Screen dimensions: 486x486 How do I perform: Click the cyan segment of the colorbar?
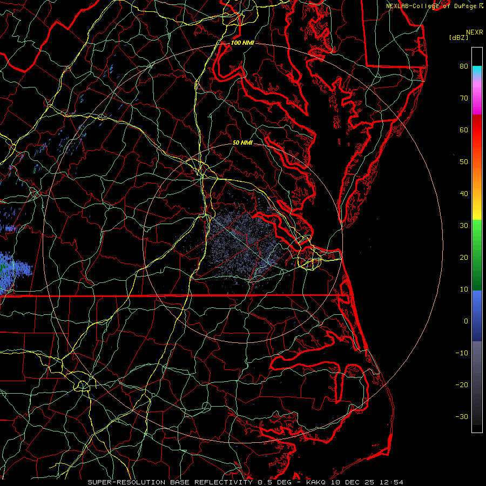coord(477,71)
